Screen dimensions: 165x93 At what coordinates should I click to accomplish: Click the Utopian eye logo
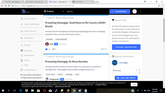[23, 11]
